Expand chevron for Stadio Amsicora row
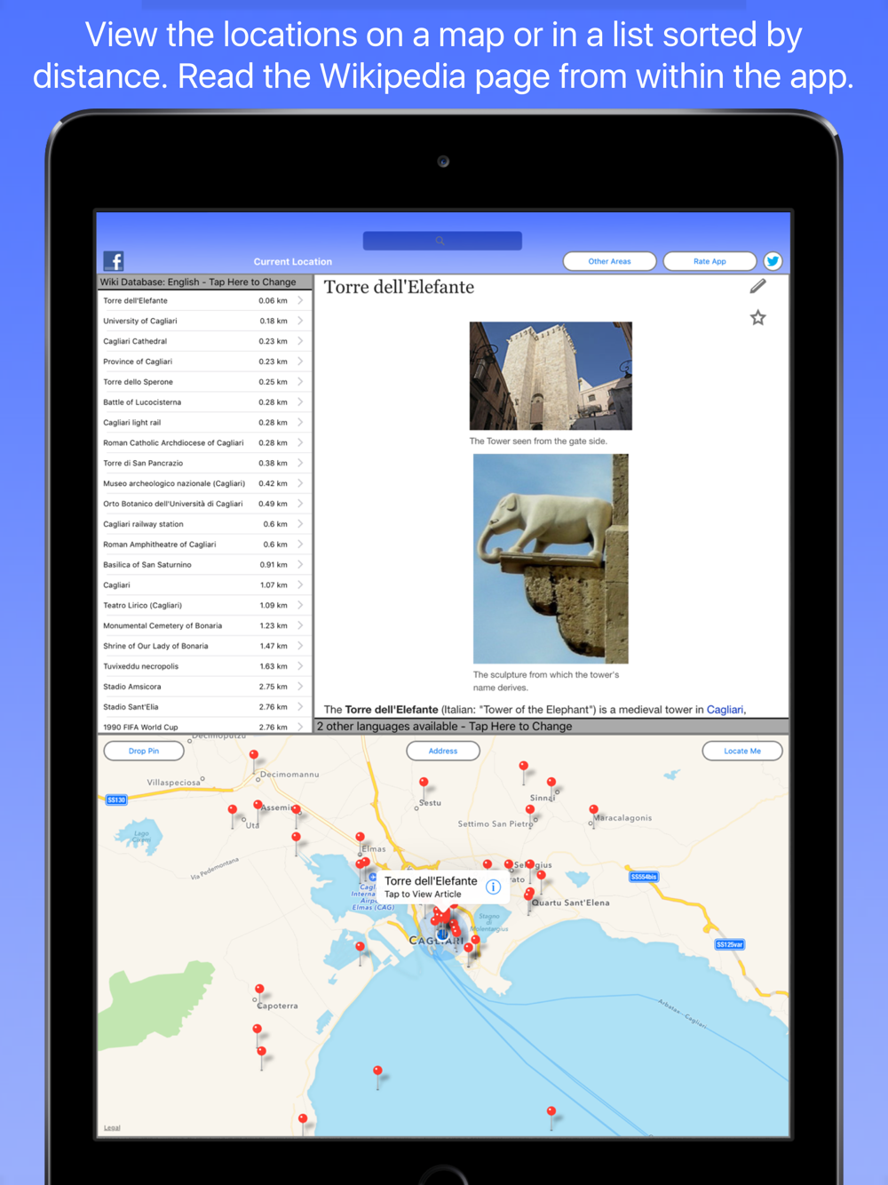The width and height of the screenshot is (888, 1185). [300, 687]
